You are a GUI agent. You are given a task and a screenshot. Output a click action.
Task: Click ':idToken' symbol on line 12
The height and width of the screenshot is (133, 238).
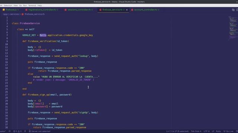pyautogui.click(x=40, y=50)
